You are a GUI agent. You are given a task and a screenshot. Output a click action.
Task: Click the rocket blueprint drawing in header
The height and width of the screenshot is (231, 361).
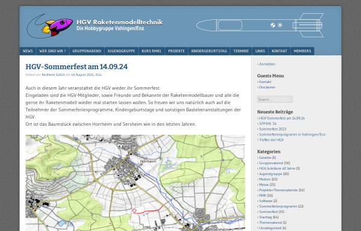point(260,25)
